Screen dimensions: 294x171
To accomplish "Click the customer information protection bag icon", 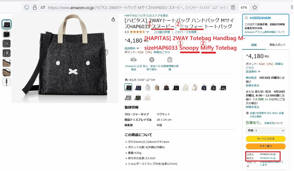I will pyautogui.click(x=170, y=60).
